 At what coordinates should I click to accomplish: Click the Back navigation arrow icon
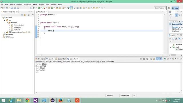97,8
